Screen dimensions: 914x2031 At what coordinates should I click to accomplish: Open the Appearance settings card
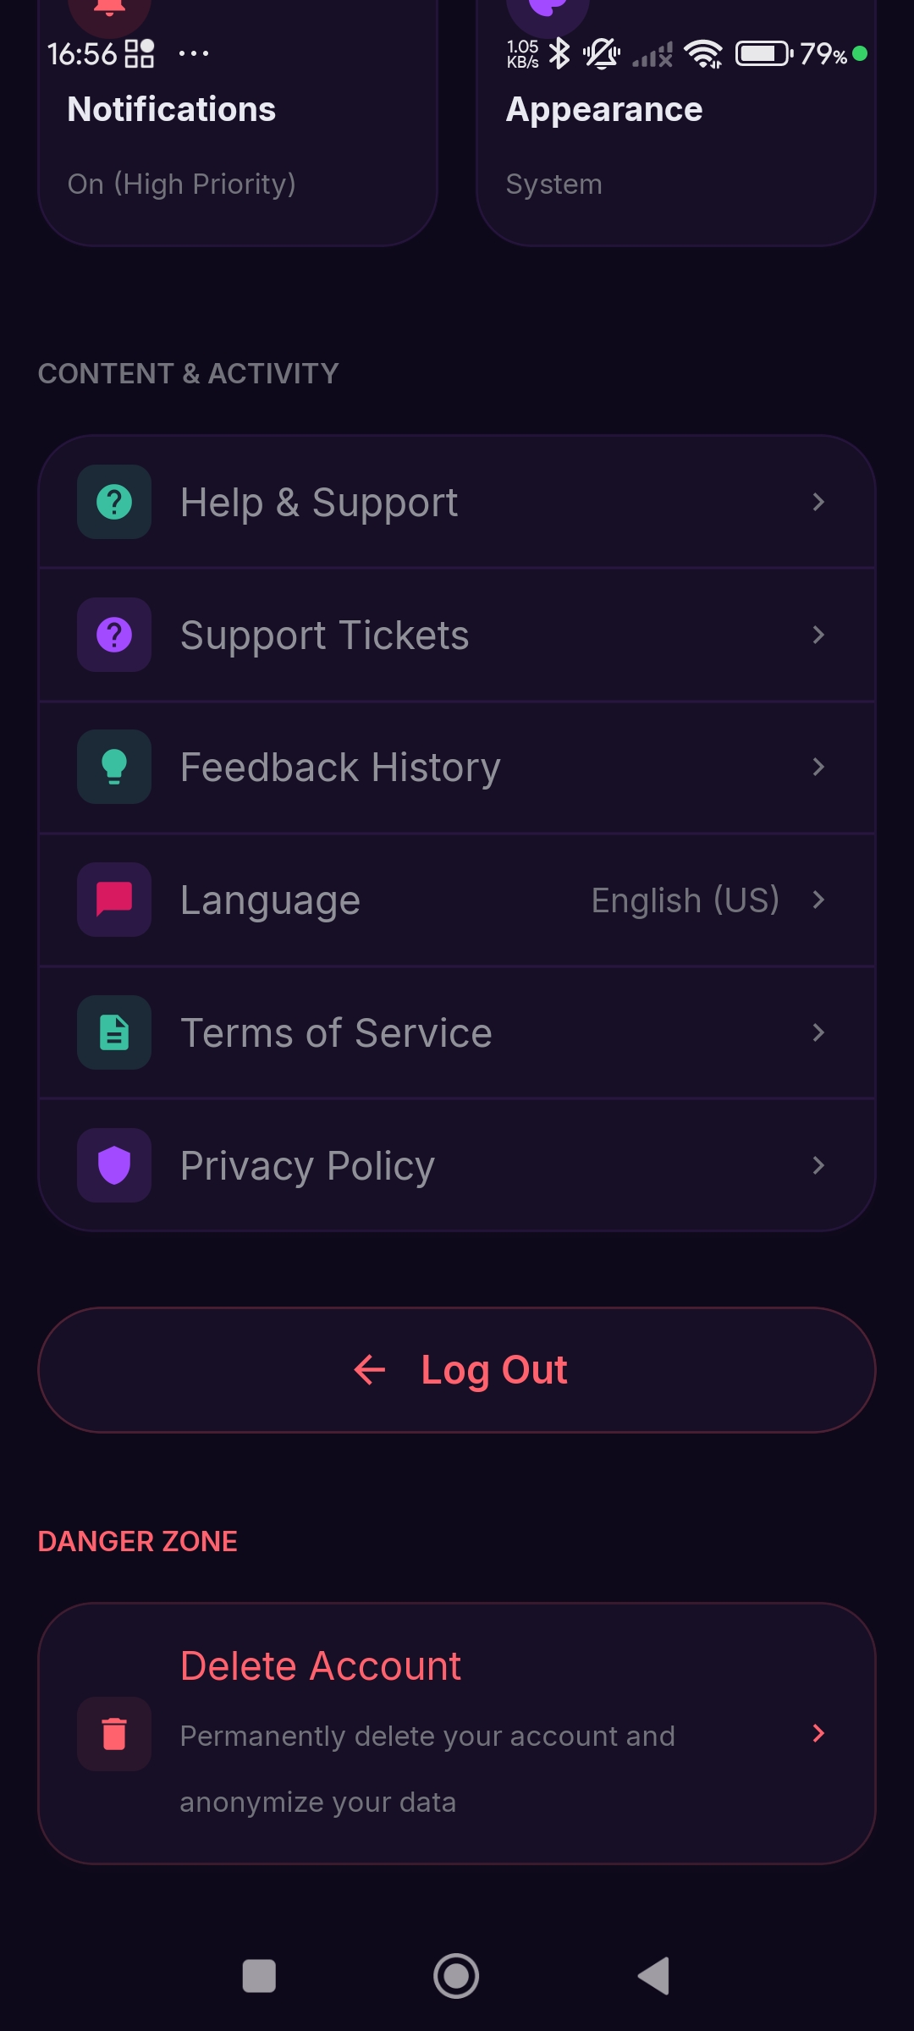(x=675, y=144)
